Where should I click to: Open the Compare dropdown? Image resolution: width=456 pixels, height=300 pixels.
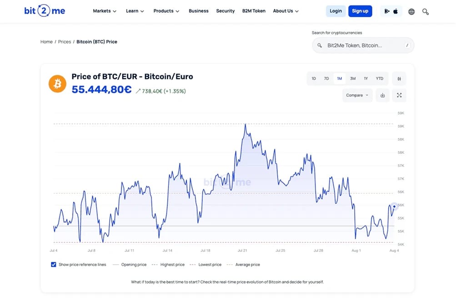(x=357, y=95)
